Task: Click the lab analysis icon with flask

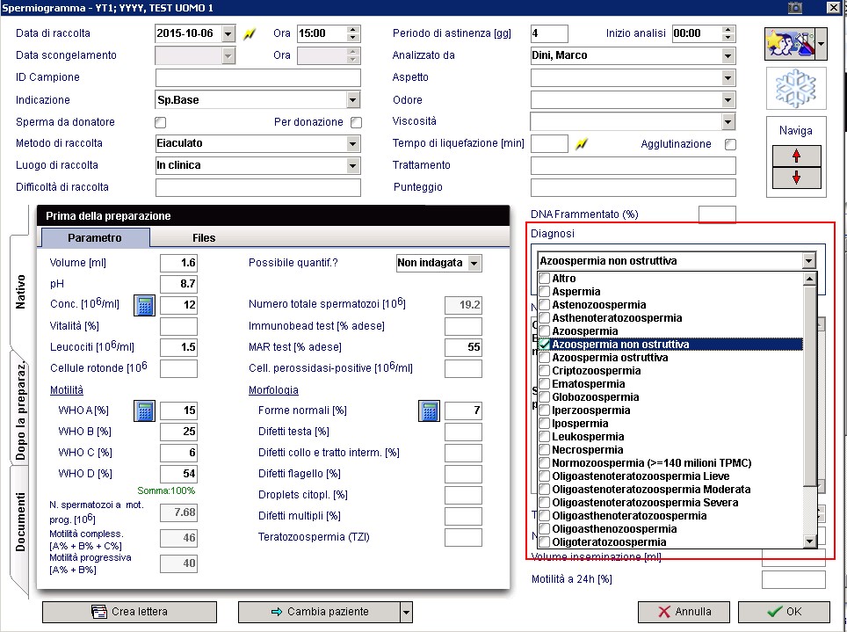Action: (x=789, y=44)
